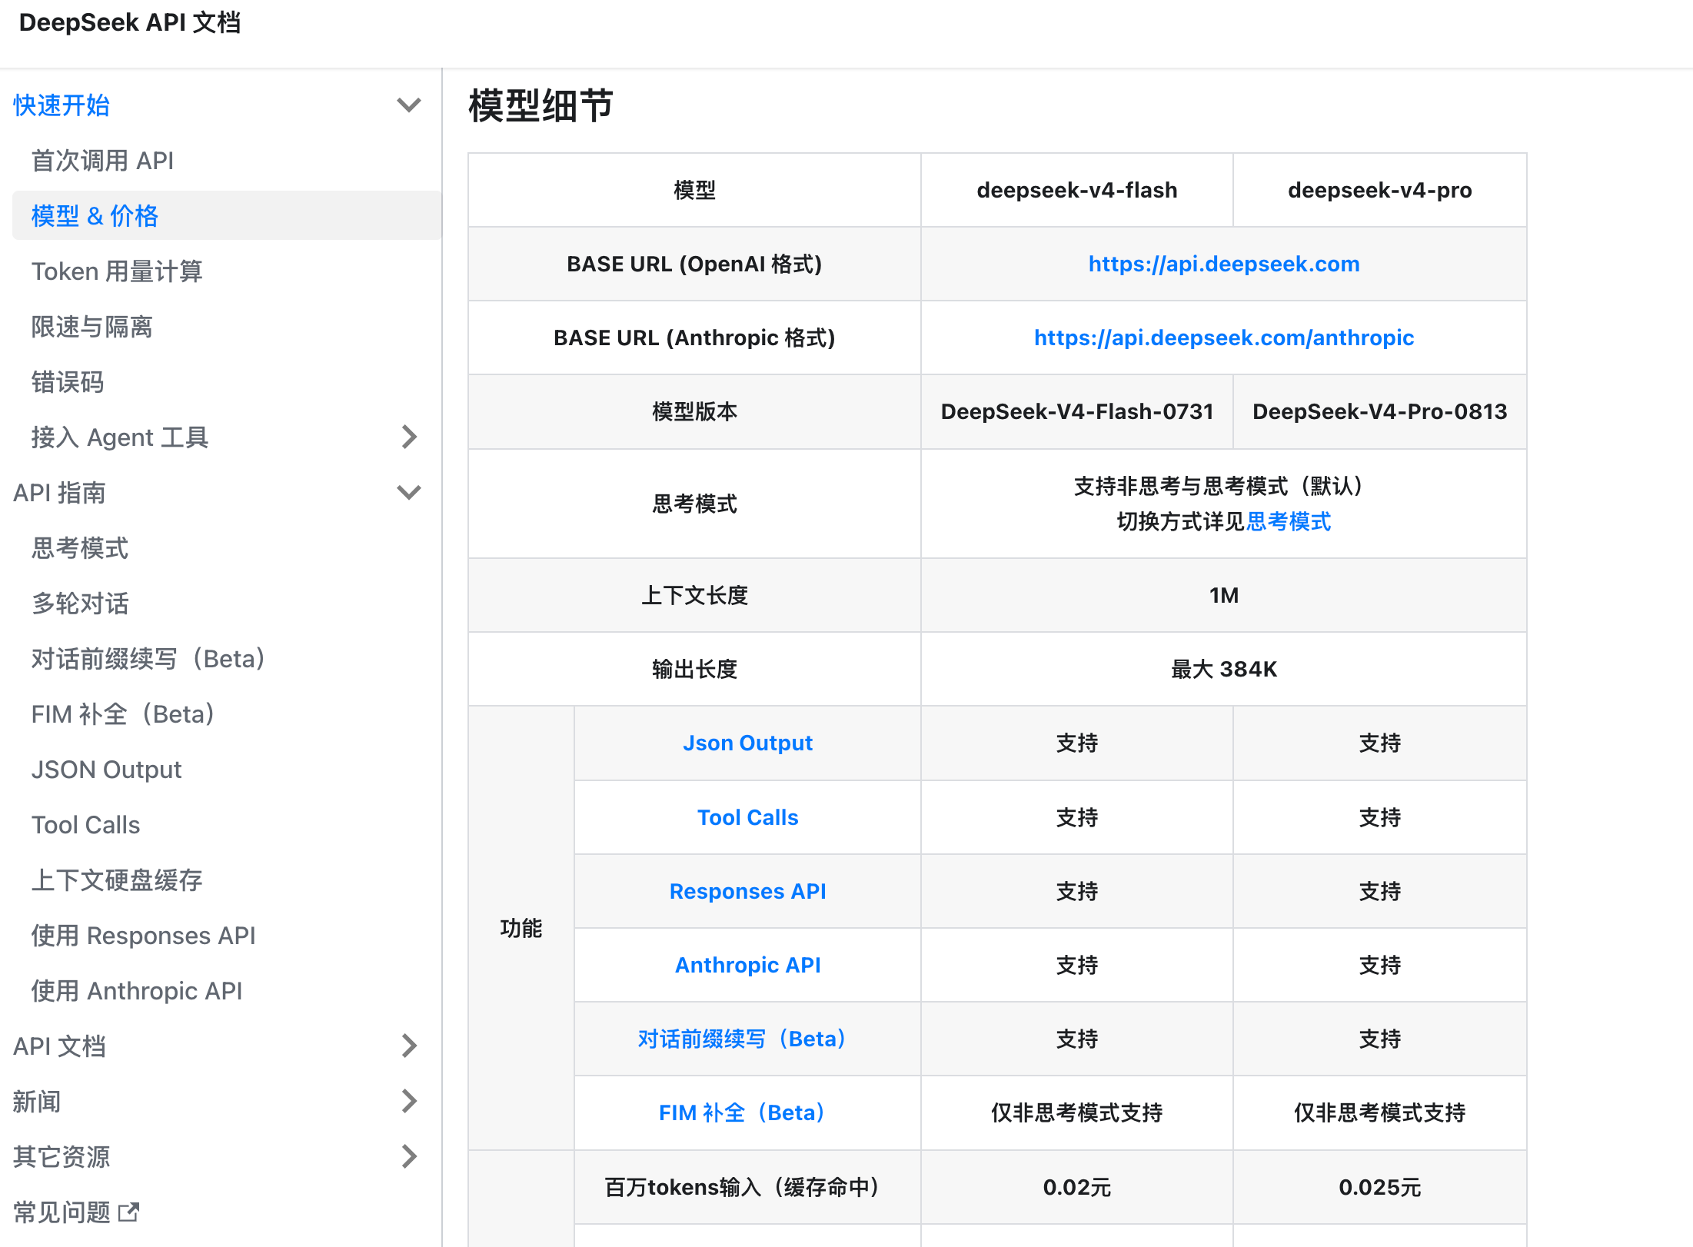Click the 功能 row group label
Screen dimensions: 1693x1247
tap(521, 928)
